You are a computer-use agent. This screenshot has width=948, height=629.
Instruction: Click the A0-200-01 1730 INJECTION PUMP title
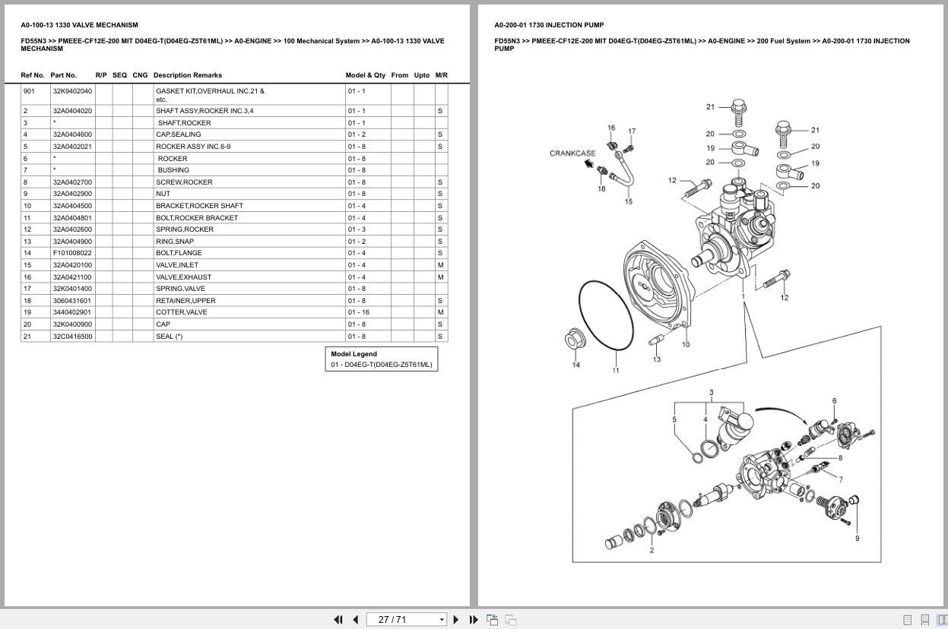pos(549,25)
